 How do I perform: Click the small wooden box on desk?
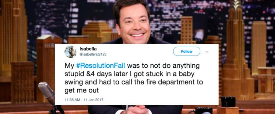[228, 110]
